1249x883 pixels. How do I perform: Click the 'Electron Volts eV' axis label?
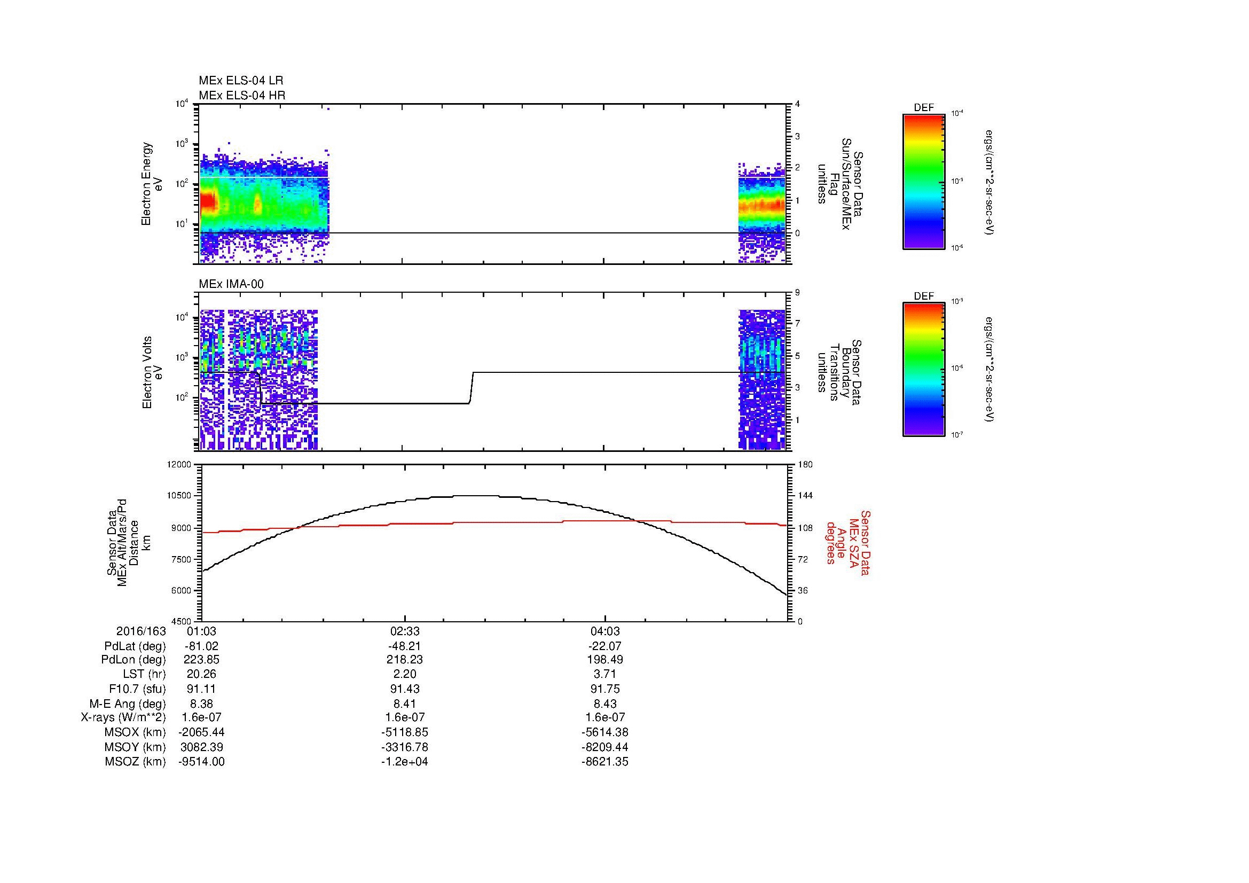pos(152,372)
